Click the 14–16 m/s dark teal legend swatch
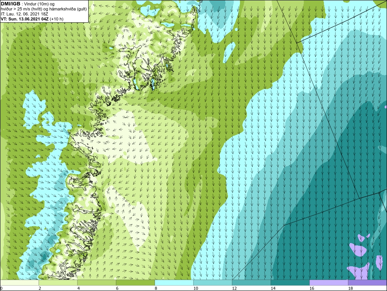This screenshot has width=387, height=291. (x=290, y=282)
